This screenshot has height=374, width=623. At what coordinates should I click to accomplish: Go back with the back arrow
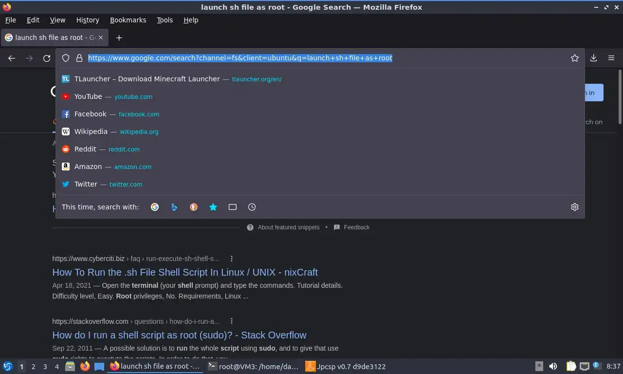pos(12,58)
